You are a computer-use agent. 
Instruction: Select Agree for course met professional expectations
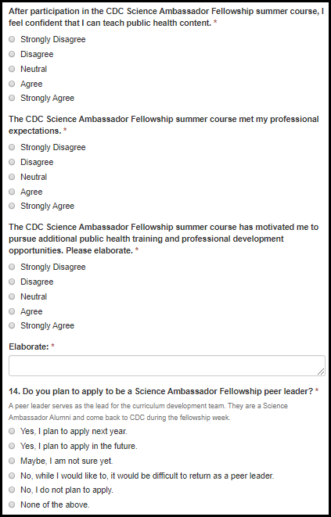coord(12,192)
